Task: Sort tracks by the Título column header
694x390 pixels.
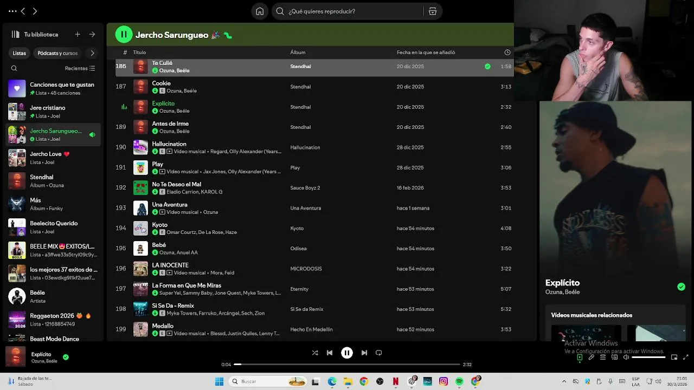Action: pos(139,53)
